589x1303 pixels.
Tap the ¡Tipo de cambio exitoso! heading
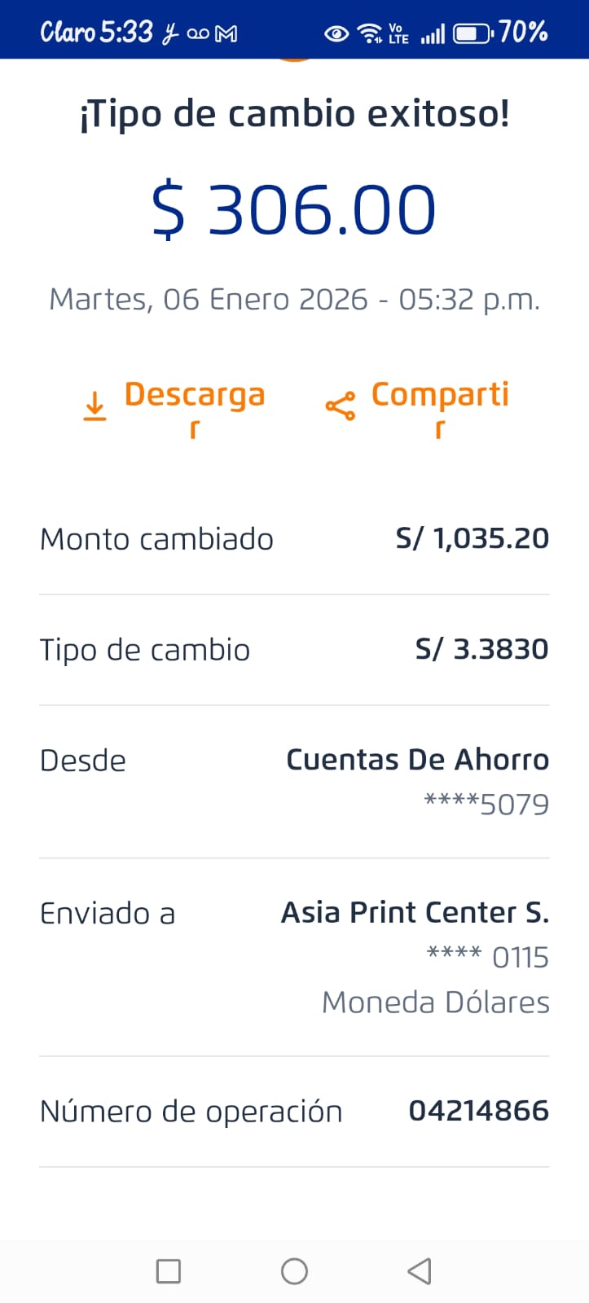294,114
